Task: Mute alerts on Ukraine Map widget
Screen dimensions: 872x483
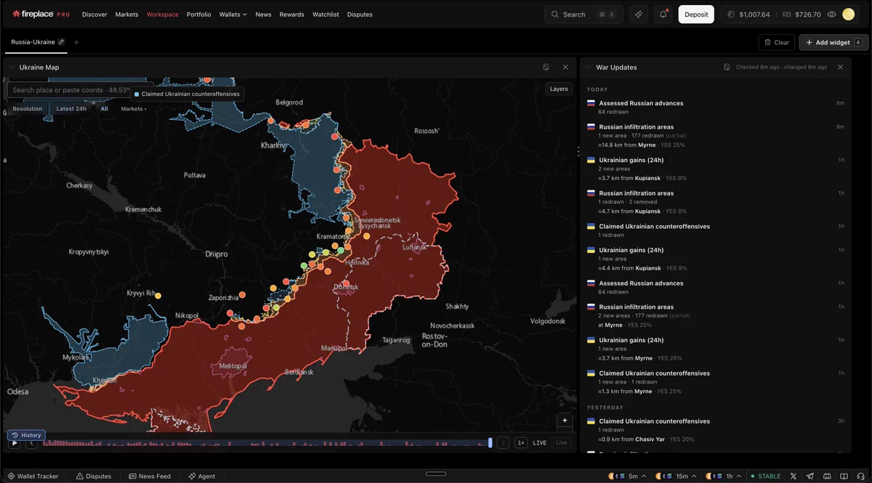Action: coord(546,67)
